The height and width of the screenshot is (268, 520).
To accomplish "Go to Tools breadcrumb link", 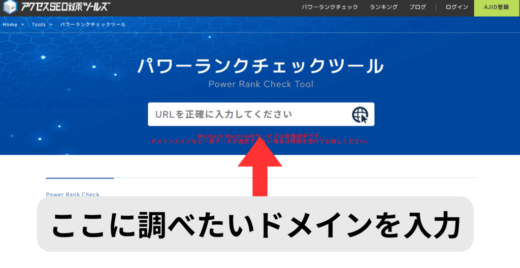I will [x=39, y=24].
